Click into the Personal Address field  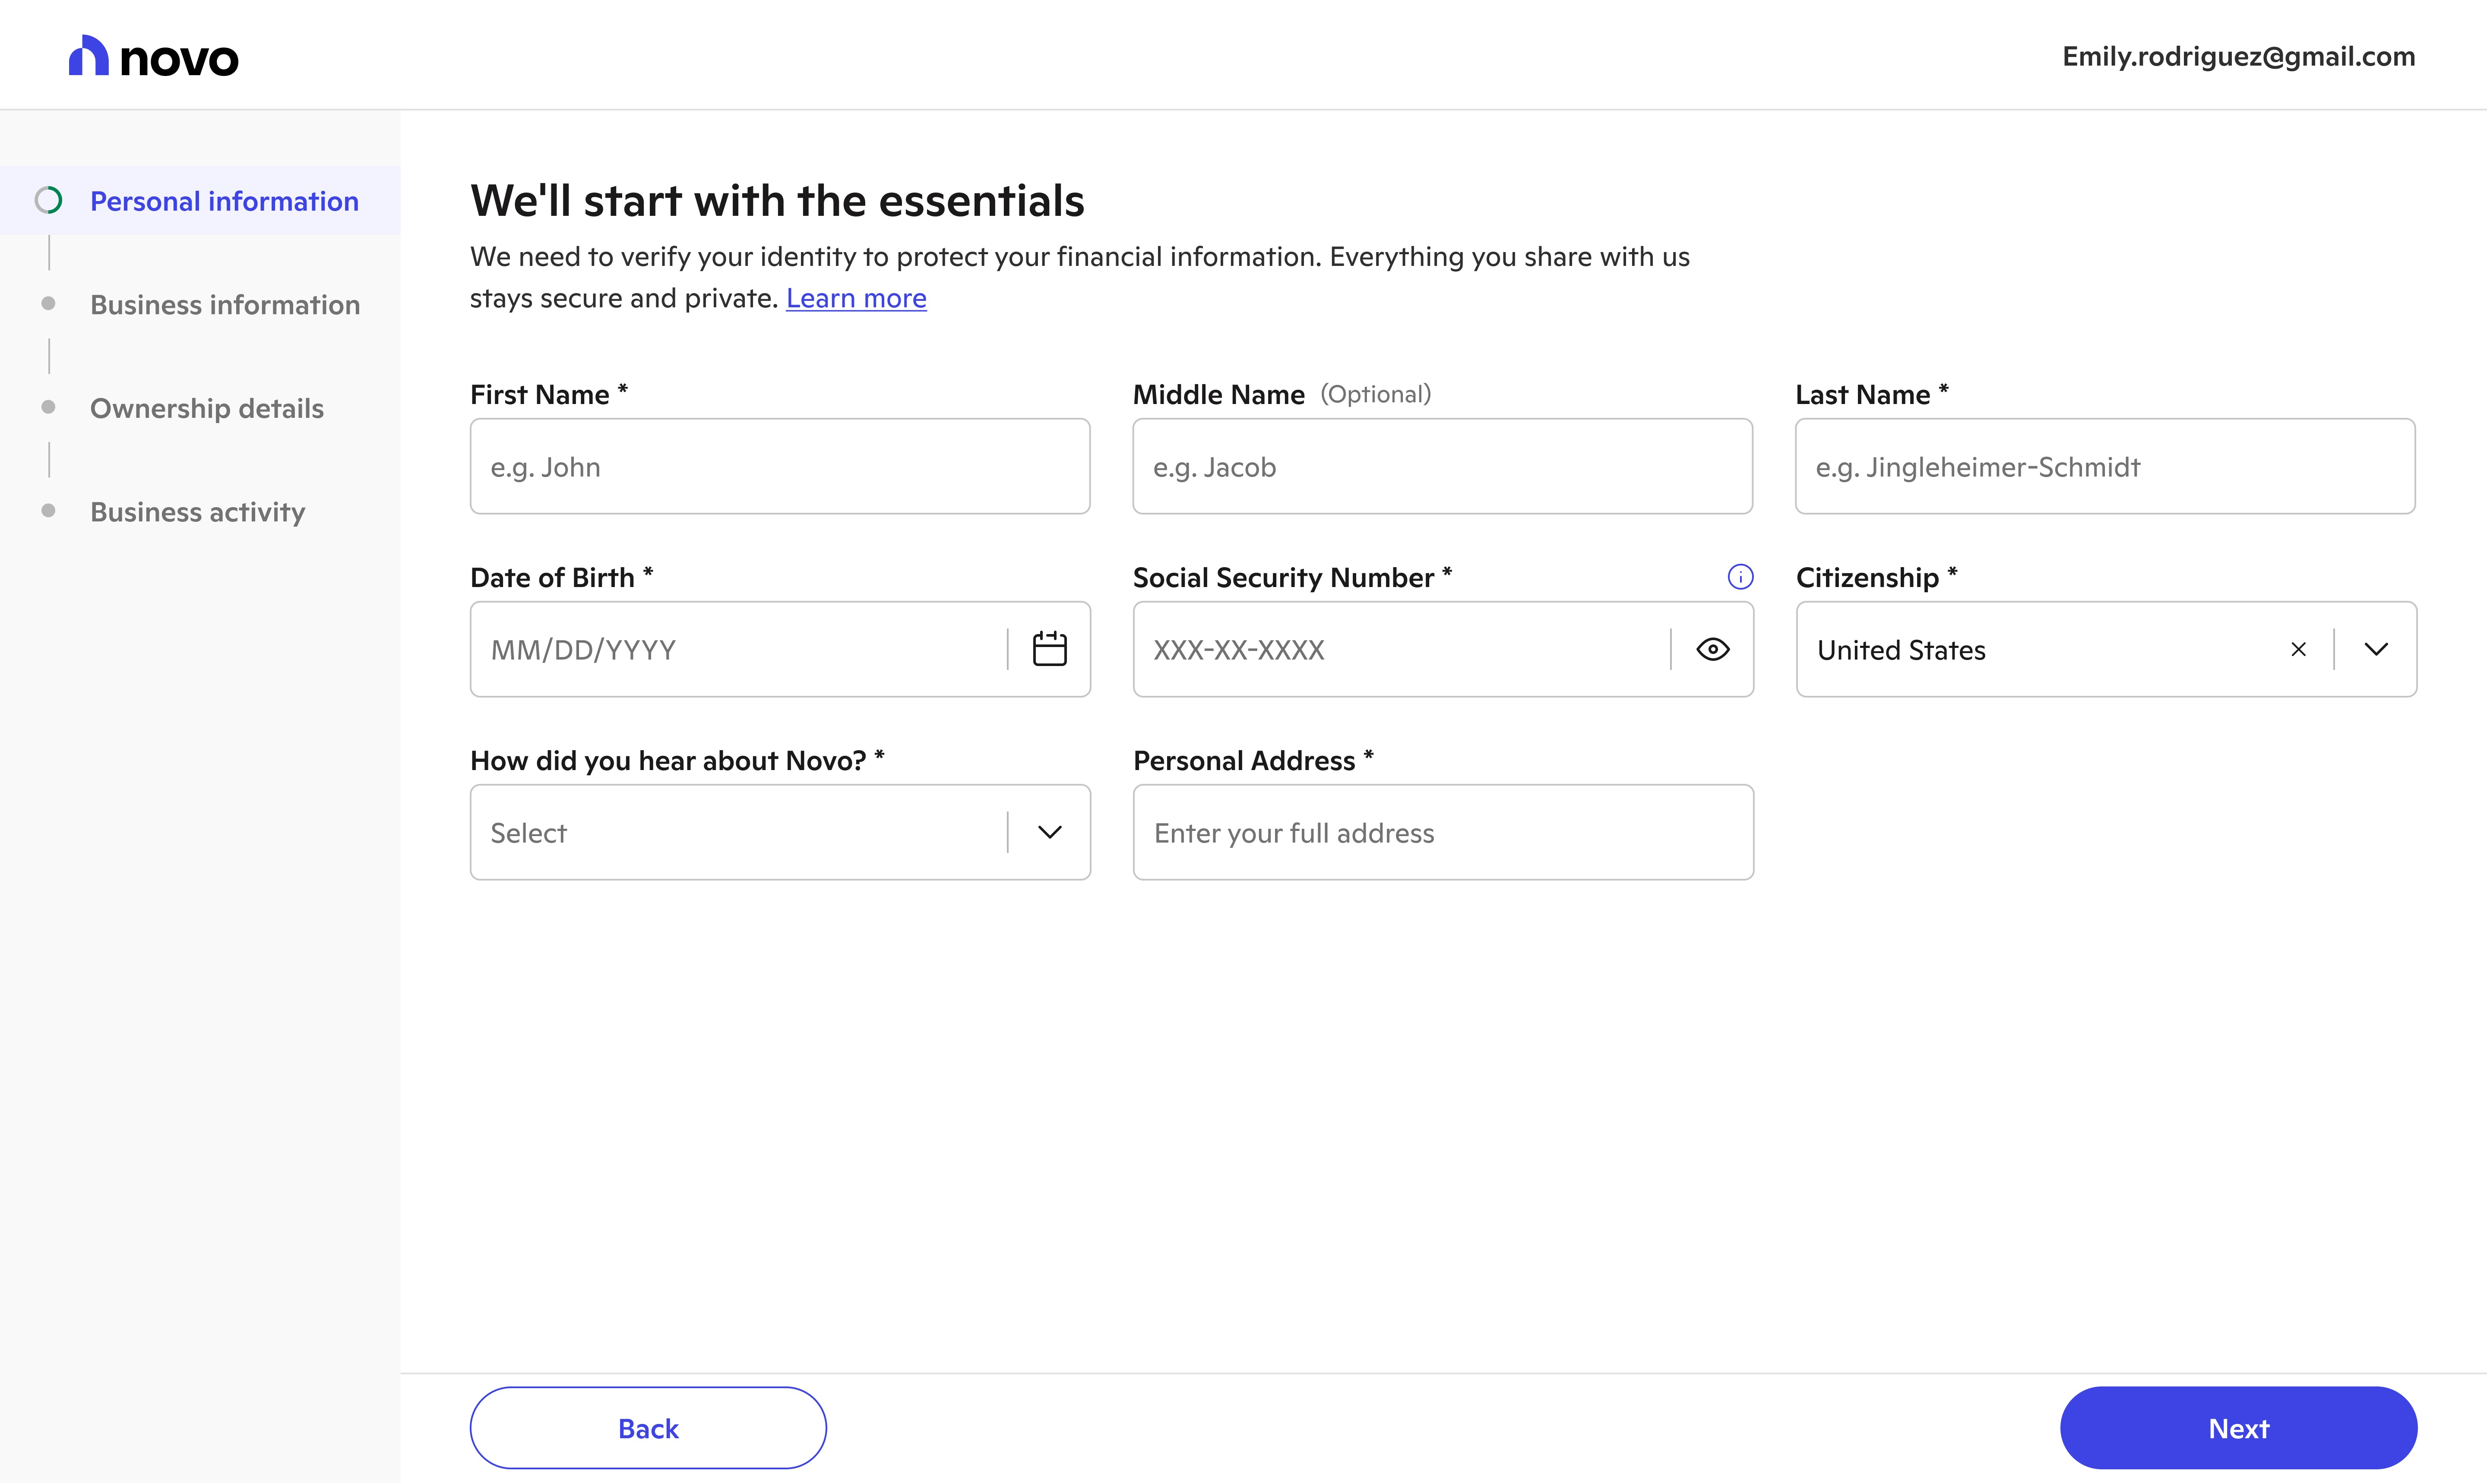1443,832
